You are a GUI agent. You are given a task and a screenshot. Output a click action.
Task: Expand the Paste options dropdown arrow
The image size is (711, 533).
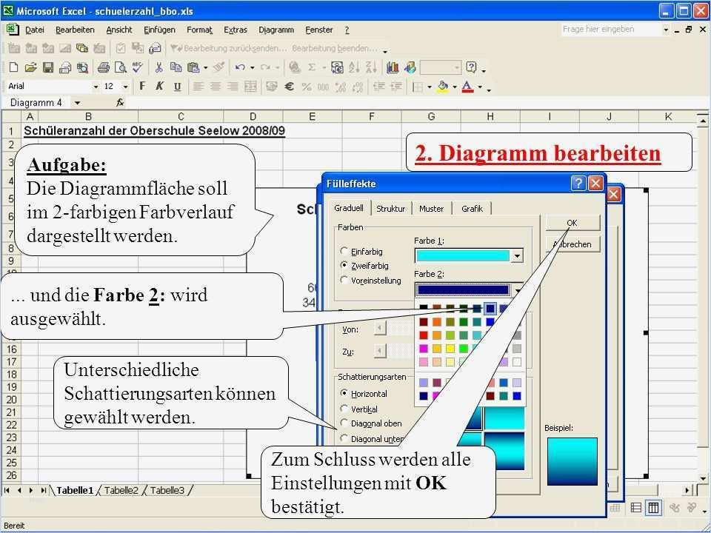point(205,67)
